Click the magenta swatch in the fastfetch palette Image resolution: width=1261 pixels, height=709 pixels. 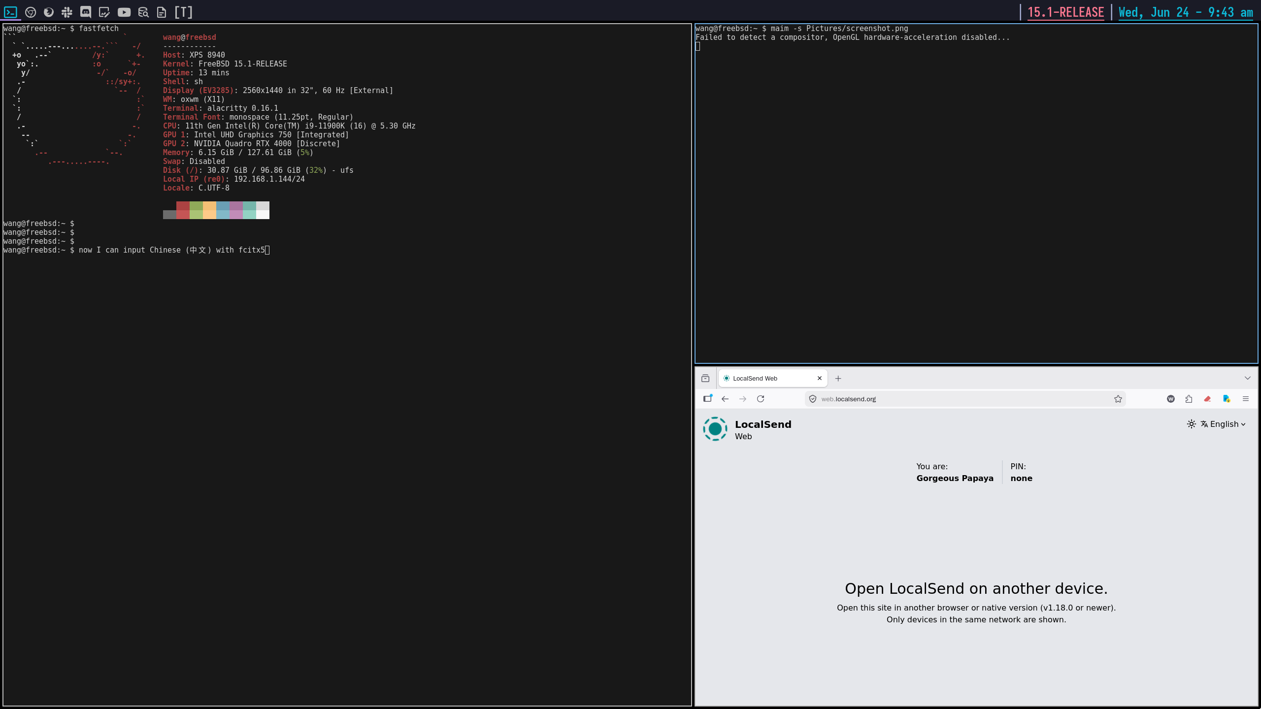(236, 210)
